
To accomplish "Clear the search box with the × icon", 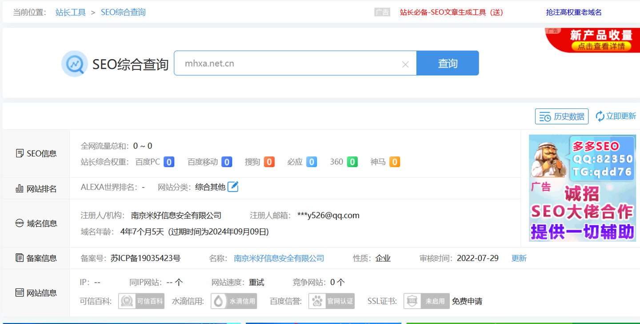I will pos(405,64).
